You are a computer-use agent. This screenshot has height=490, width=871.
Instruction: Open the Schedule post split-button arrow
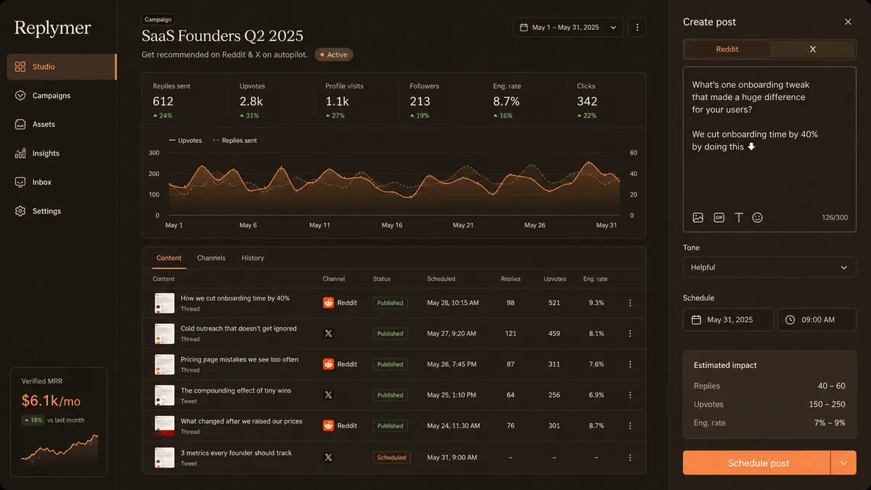pyautogui.click(x=843, y=463)
